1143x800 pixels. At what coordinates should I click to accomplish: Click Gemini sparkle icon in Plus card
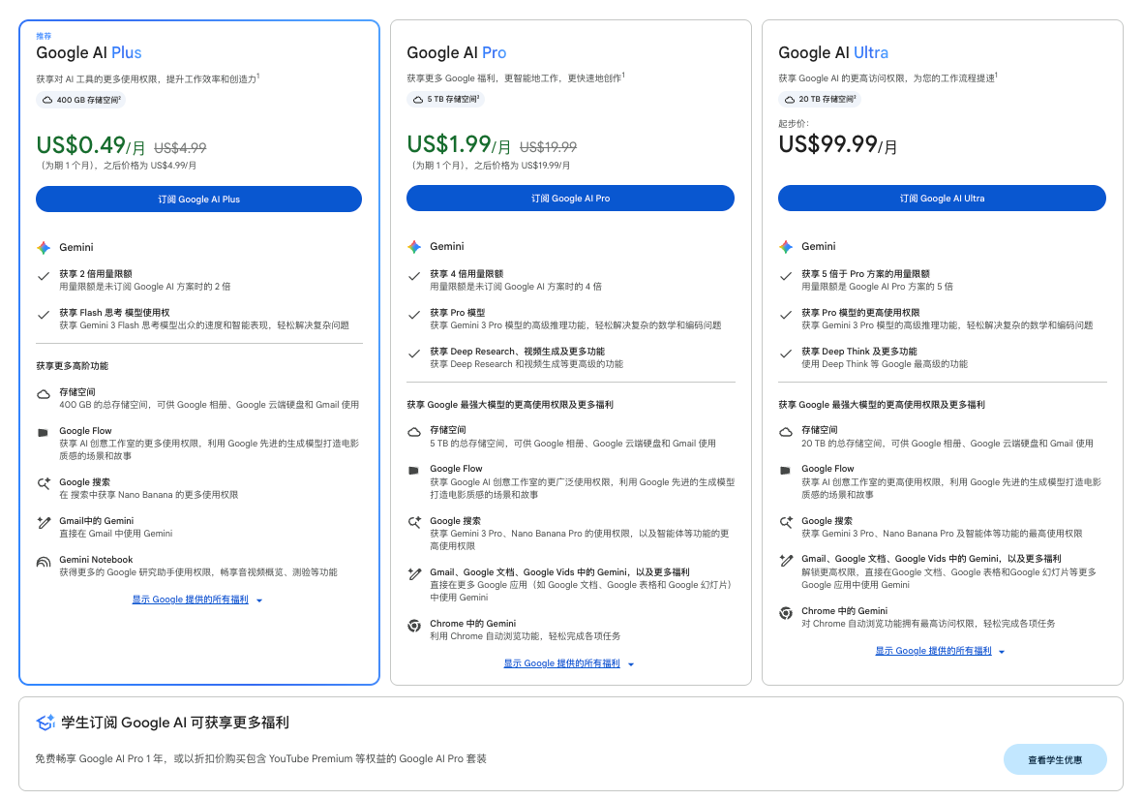(x=44, y=248)
